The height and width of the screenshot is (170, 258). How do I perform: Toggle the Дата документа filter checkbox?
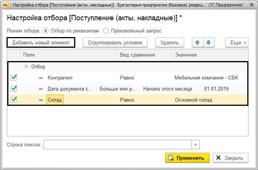click(x=14, y=89)
